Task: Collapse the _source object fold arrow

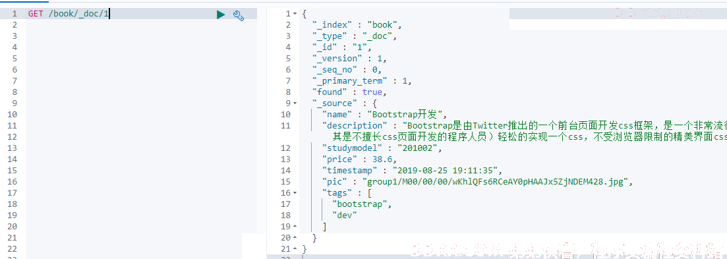Action: click(x=295, y=103)
